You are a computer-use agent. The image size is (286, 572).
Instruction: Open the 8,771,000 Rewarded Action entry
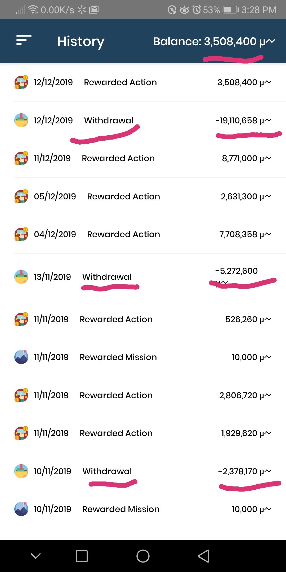tap(150, 158)
